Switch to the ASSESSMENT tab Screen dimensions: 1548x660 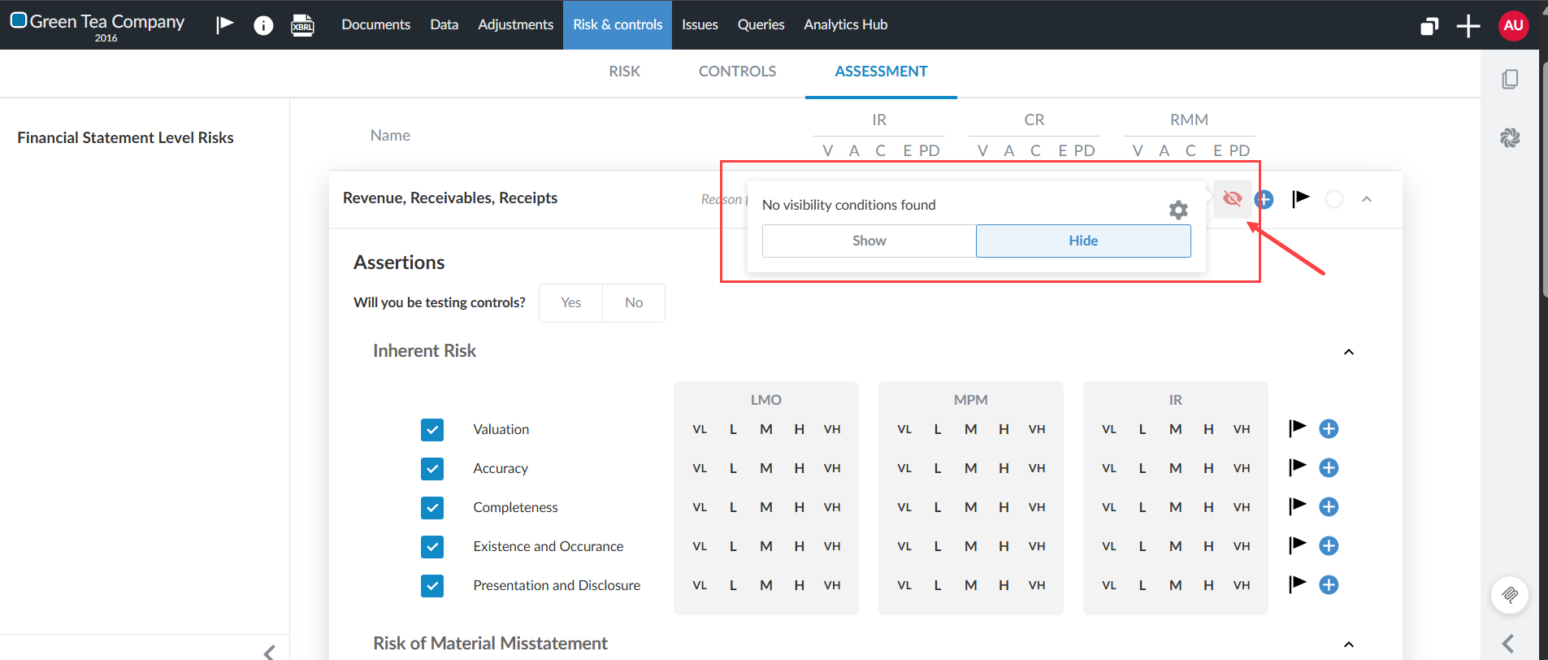click(881, 72)
